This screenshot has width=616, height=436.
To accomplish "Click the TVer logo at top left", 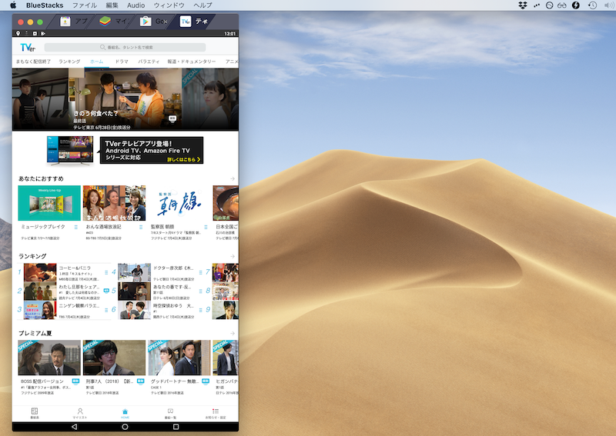I will click(x=28, y=48).
